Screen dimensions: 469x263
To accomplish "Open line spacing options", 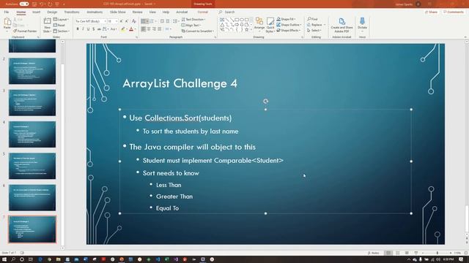I will pos(175,21).
